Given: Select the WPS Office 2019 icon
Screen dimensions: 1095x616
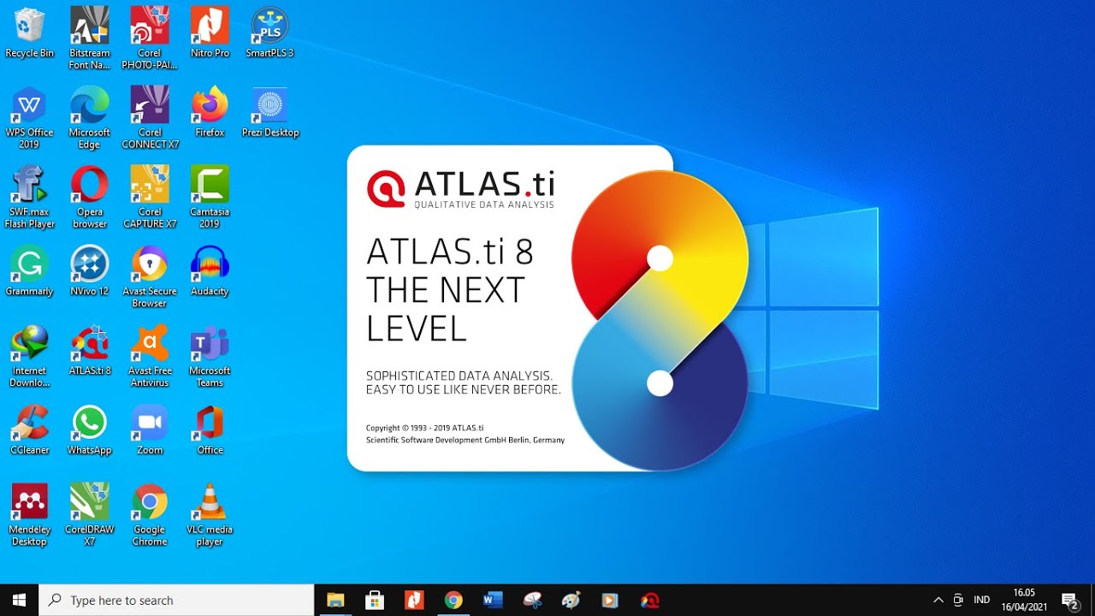Looking at the screenshot, I should coord(29,118).
